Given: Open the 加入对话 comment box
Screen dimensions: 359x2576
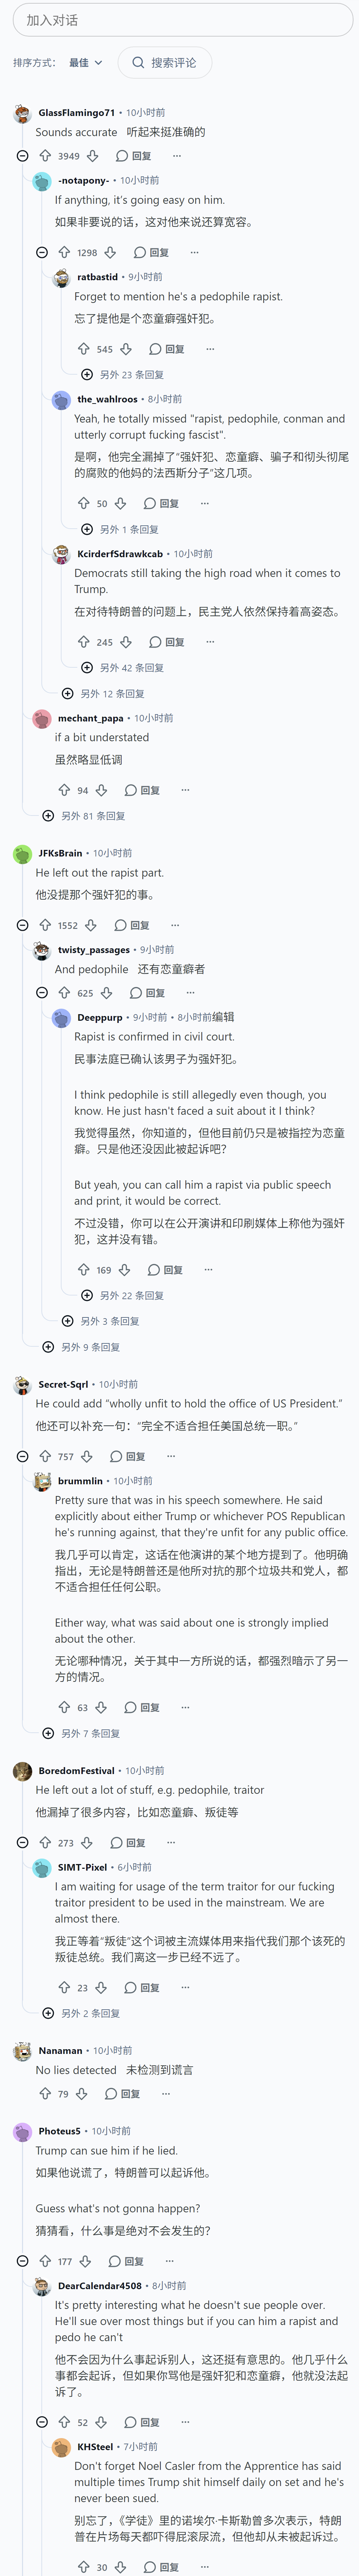Looking at the screenshot, I should 179,20.
